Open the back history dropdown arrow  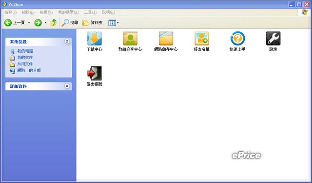[x=29, y=23]
